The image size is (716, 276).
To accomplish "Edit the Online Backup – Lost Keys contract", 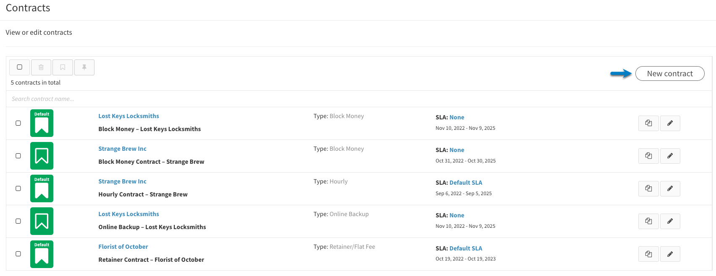I will (x=670, y=221).
